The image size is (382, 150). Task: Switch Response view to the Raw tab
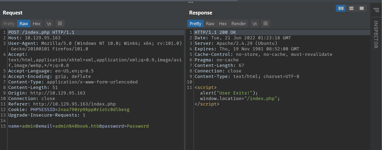[210, 24]
